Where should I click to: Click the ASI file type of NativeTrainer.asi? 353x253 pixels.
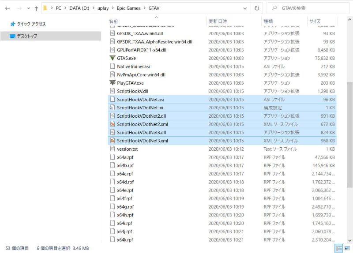tap(274, 67)
